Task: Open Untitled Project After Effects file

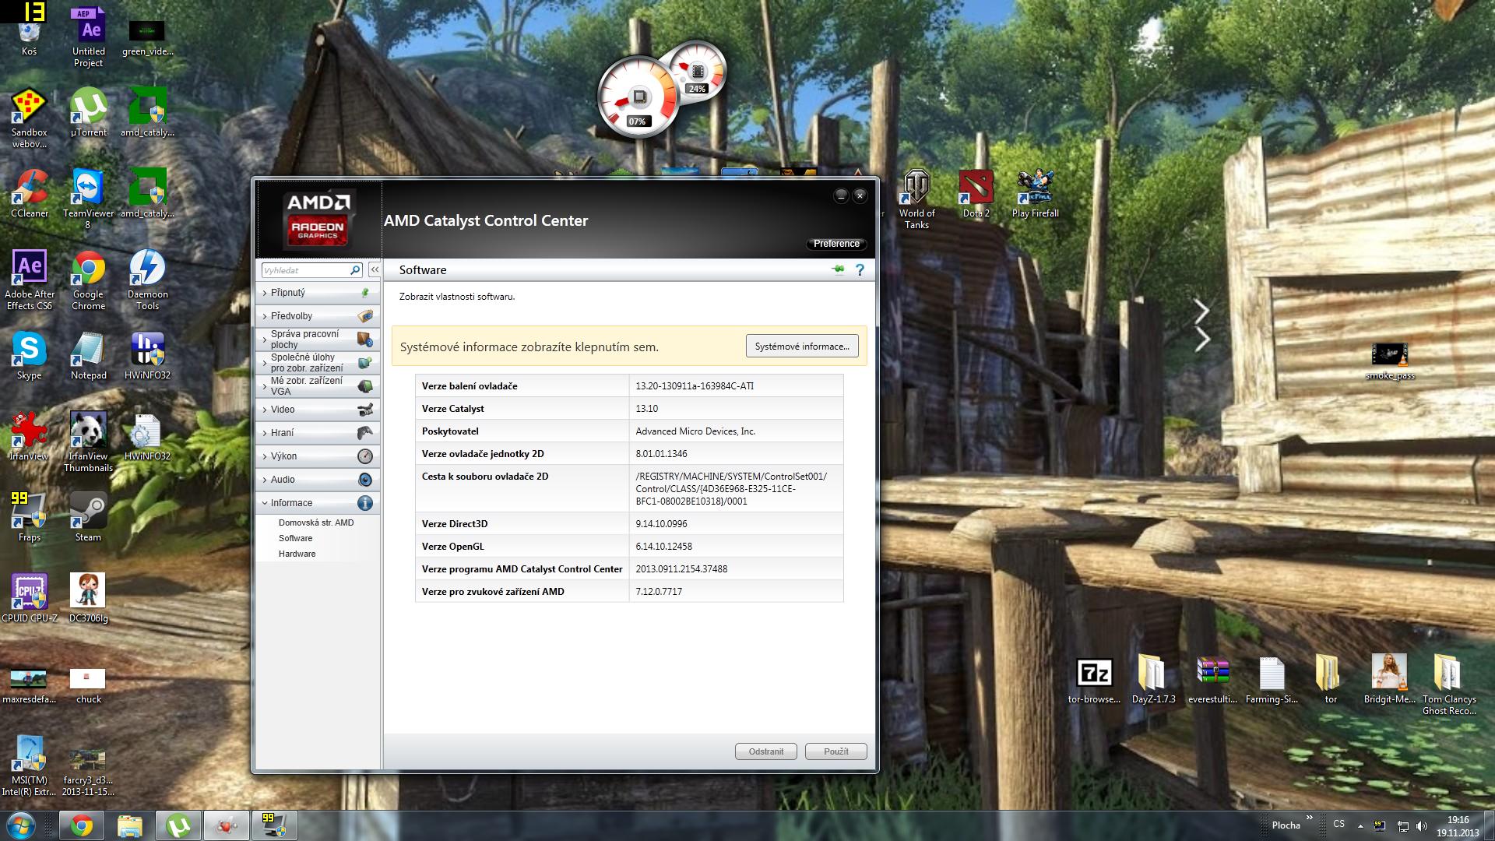Action: tap(89, 37)
